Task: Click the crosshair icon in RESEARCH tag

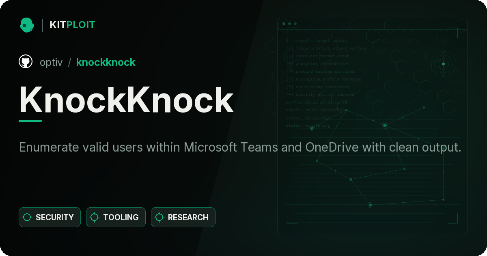Action: click(159, 217)
